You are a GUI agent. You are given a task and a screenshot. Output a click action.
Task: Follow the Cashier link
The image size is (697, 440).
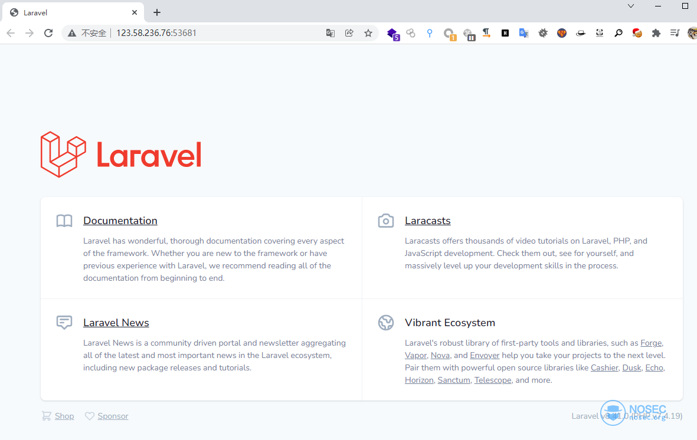pyautogui.click(x=604, y=368)
